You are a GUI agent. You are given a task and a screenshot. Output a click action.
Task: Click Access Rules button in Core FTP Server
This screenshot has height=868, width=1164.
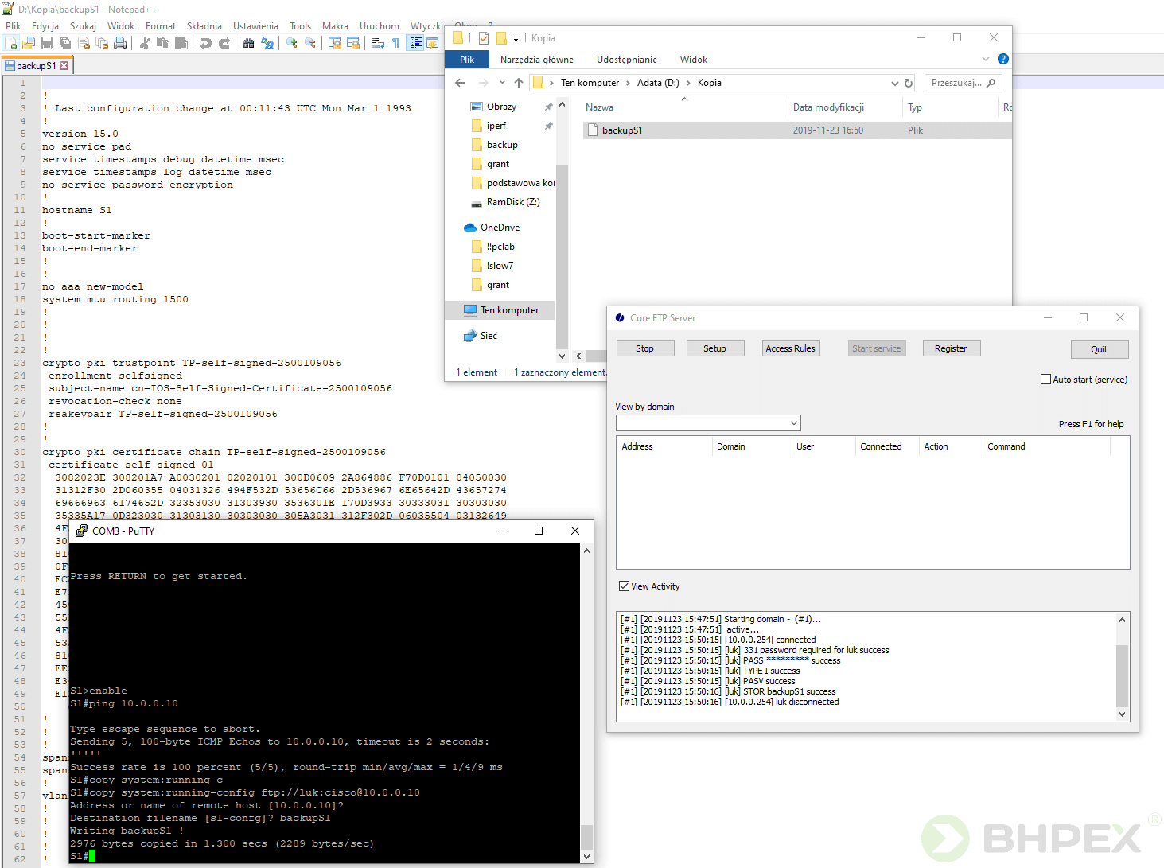coord(790,348)
